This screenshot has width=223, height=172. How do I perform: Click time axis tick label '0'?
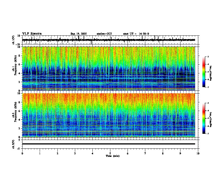[x=22, y=153]
